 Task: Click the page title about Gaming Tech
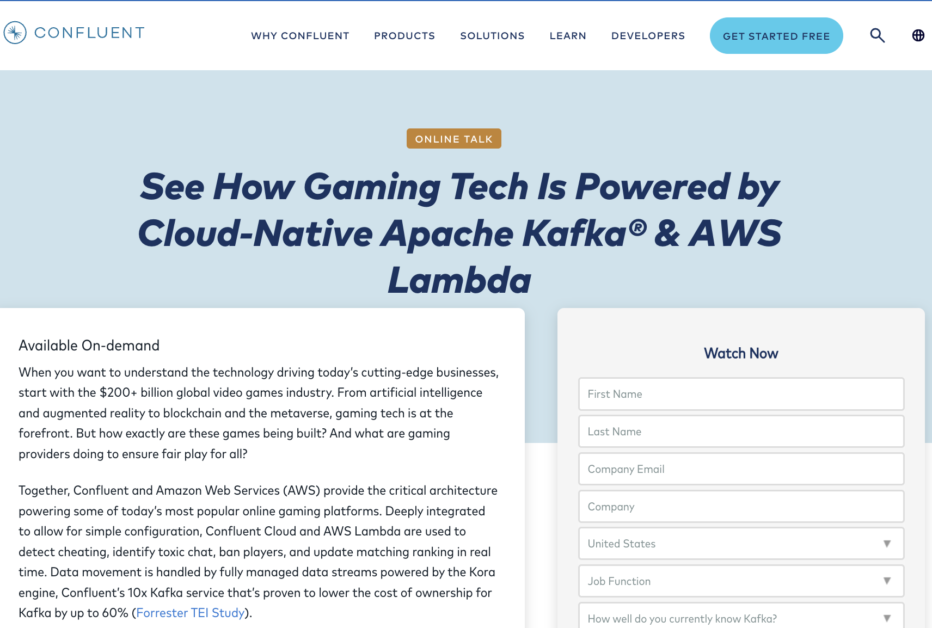point(460,233)
